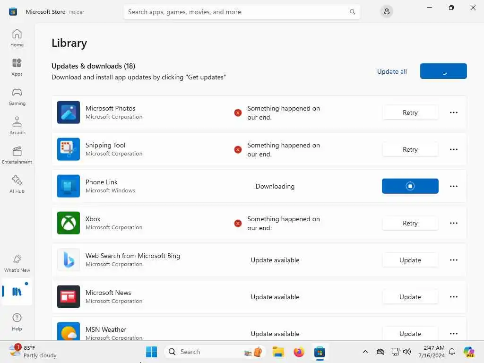
Task: Open the Windows Start menu
Action: (x=151, y=352)
